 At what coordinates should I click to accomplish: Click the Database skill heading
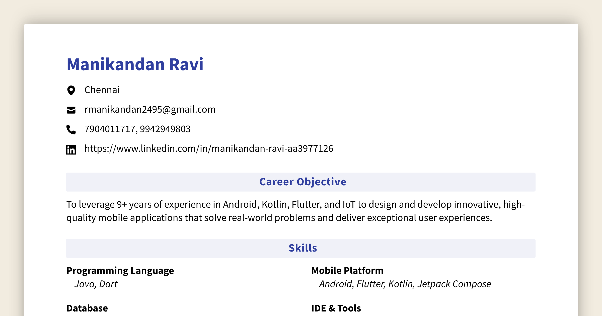point(87,308)
